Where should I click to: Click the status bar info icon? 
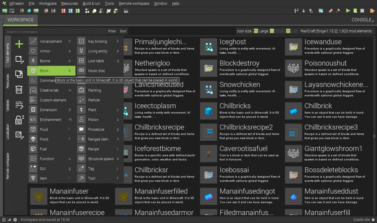(4, 220)
